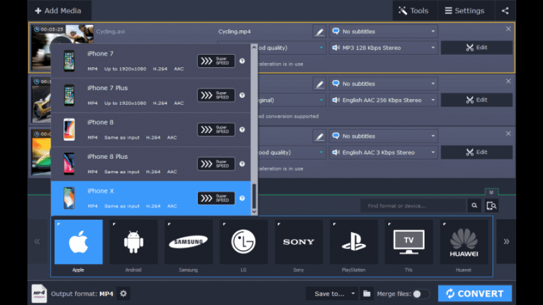This screenshot has width=543, height=305.
Task: Open the Save to dropdown
Action: 332,294
